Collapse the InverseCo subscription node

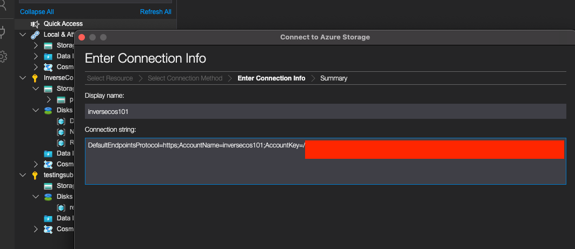(23, 78)
